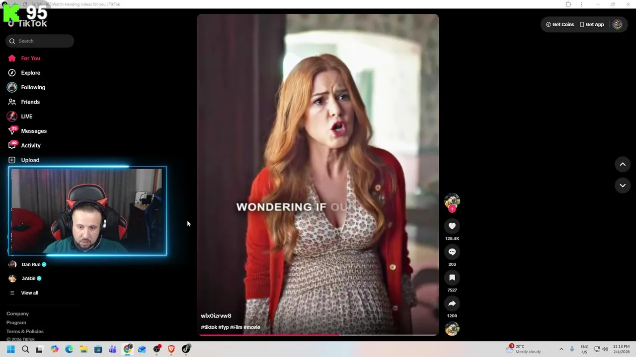The image size is (636, 357).
Task: Open the For You feed
Action: [30, 58]
